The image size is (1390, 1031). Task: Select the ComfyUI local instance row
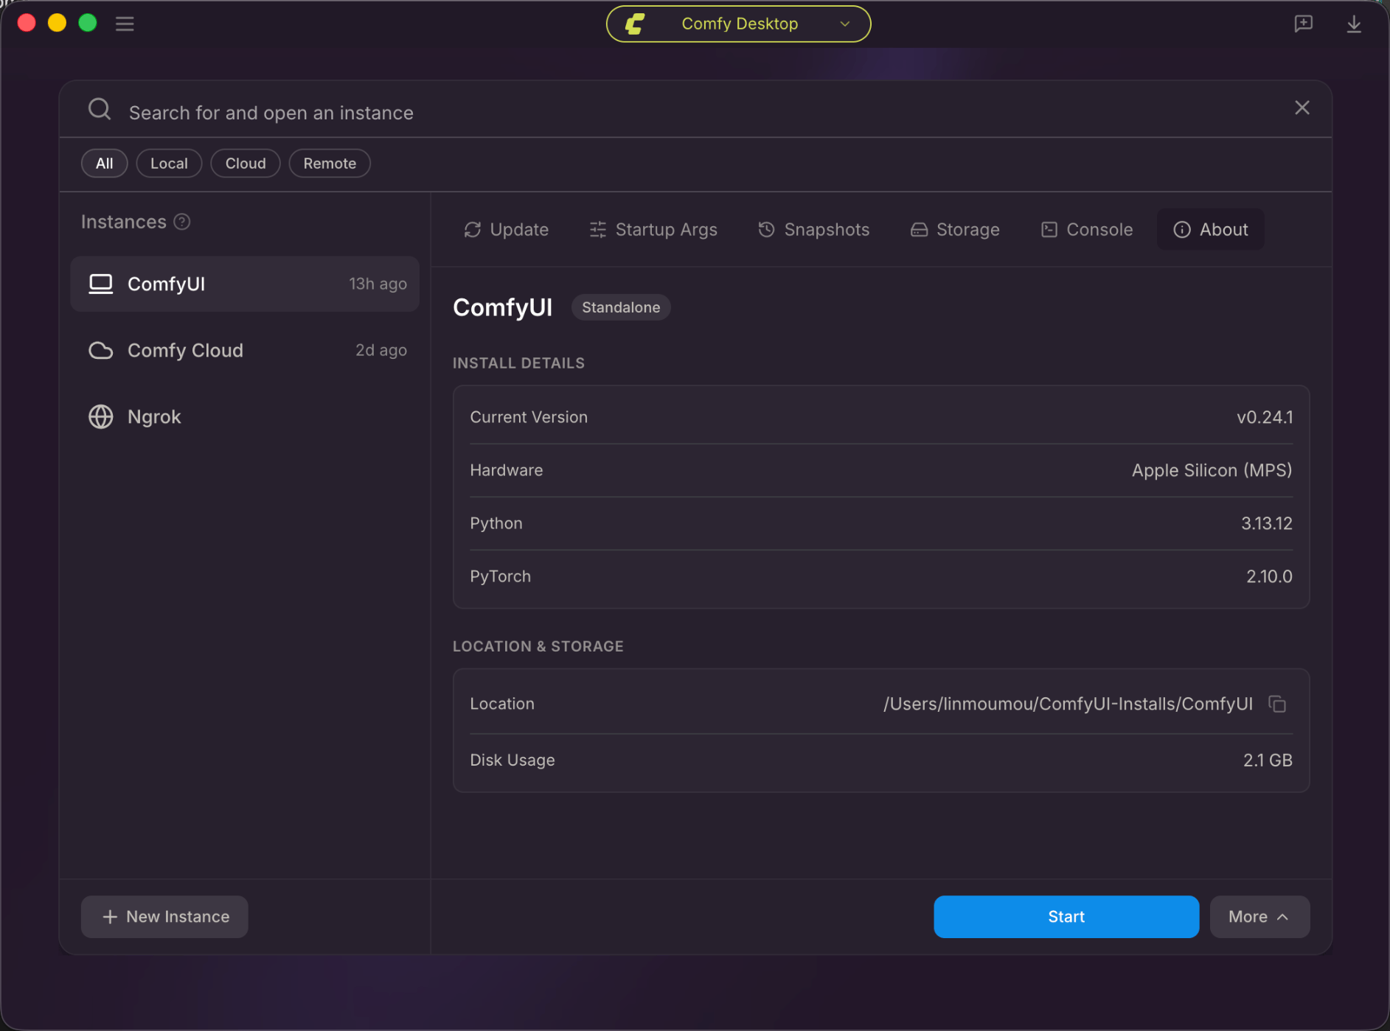pyautogui.click(x=245, y=284)
